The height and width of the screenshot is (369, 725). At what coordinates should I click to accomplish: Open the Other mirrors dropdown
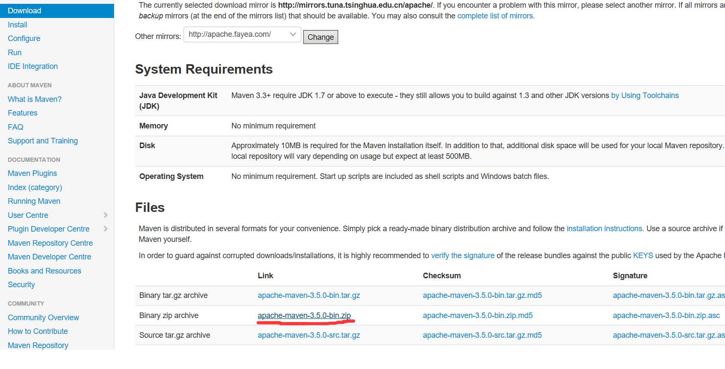(x=242, y=35)
